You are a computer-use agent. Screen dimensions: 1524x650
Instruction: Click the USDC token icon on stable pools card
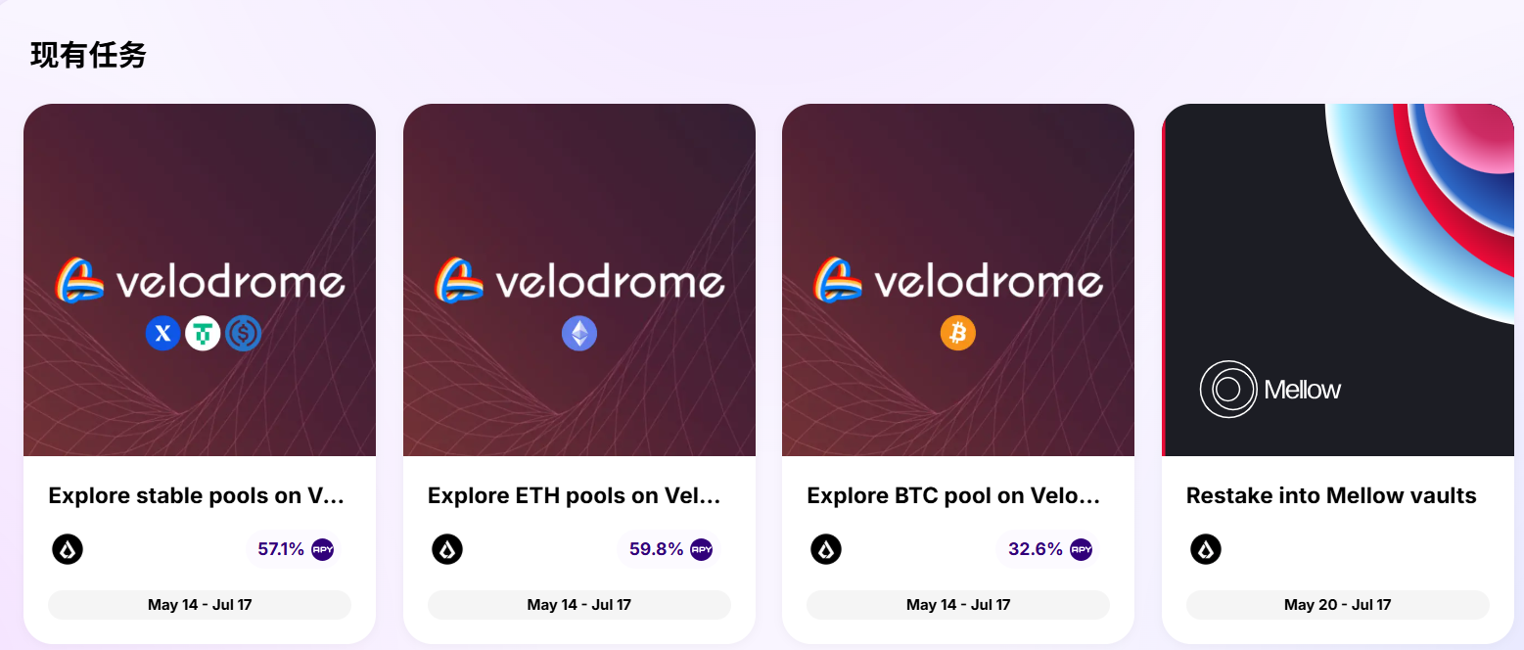click(243, 334)
